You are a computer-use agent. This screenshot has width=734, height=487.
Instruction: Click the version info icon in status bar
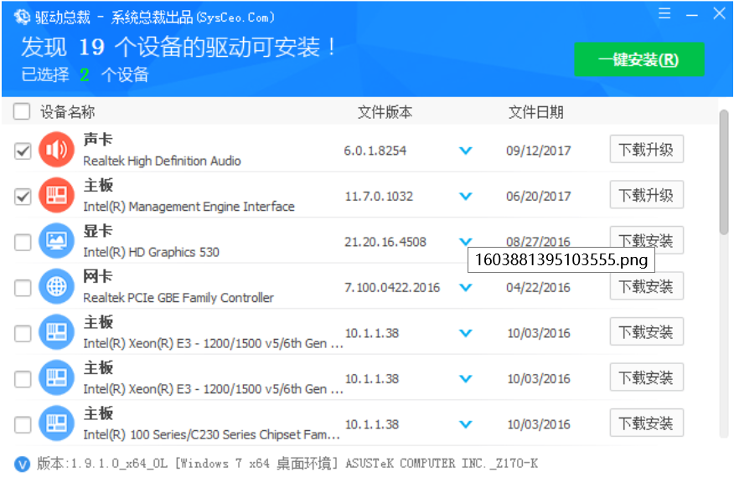pyautogui.click(x=23, y=464)
